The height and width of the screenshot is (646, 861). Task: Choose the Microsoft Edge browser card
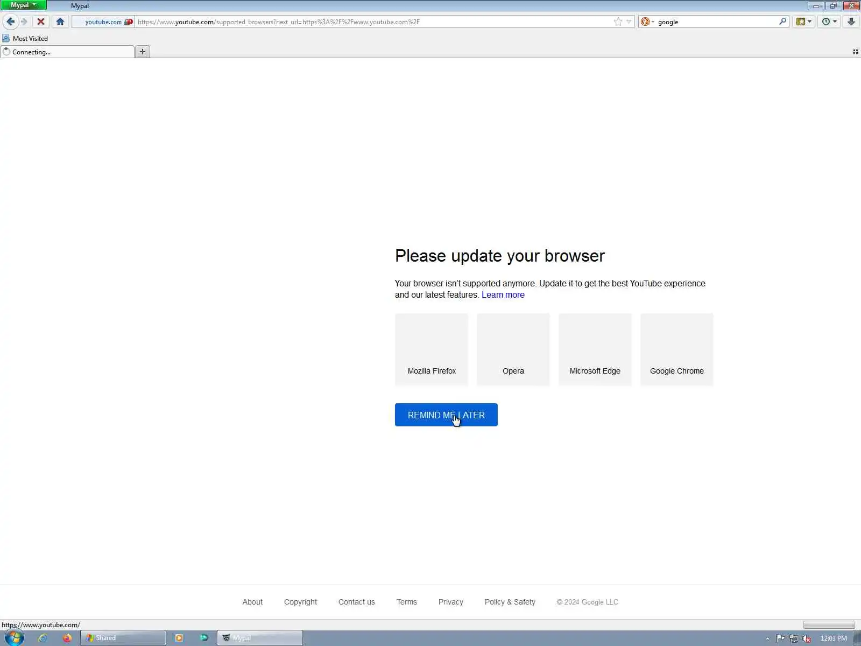click(595, 349)
